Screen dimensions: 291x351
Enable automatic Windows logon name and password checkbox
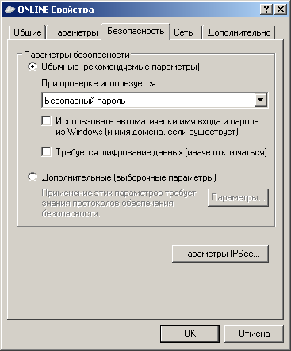[x=47, y=121]
